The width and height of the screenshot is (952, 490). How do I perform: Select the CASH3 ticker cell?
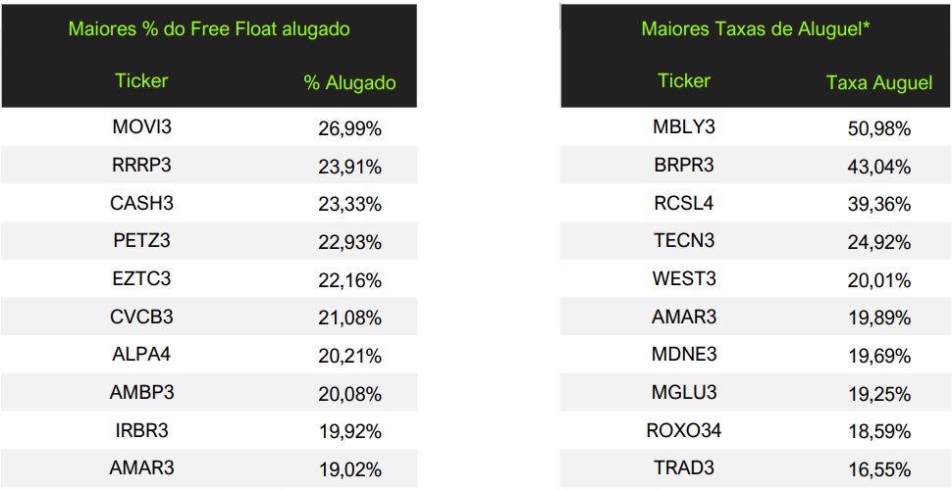(142, 204)
